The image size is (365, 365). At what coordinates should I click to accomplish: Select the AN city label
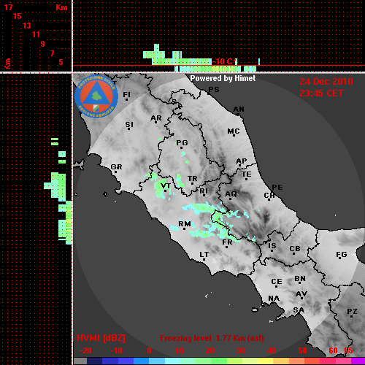[239, 109]
